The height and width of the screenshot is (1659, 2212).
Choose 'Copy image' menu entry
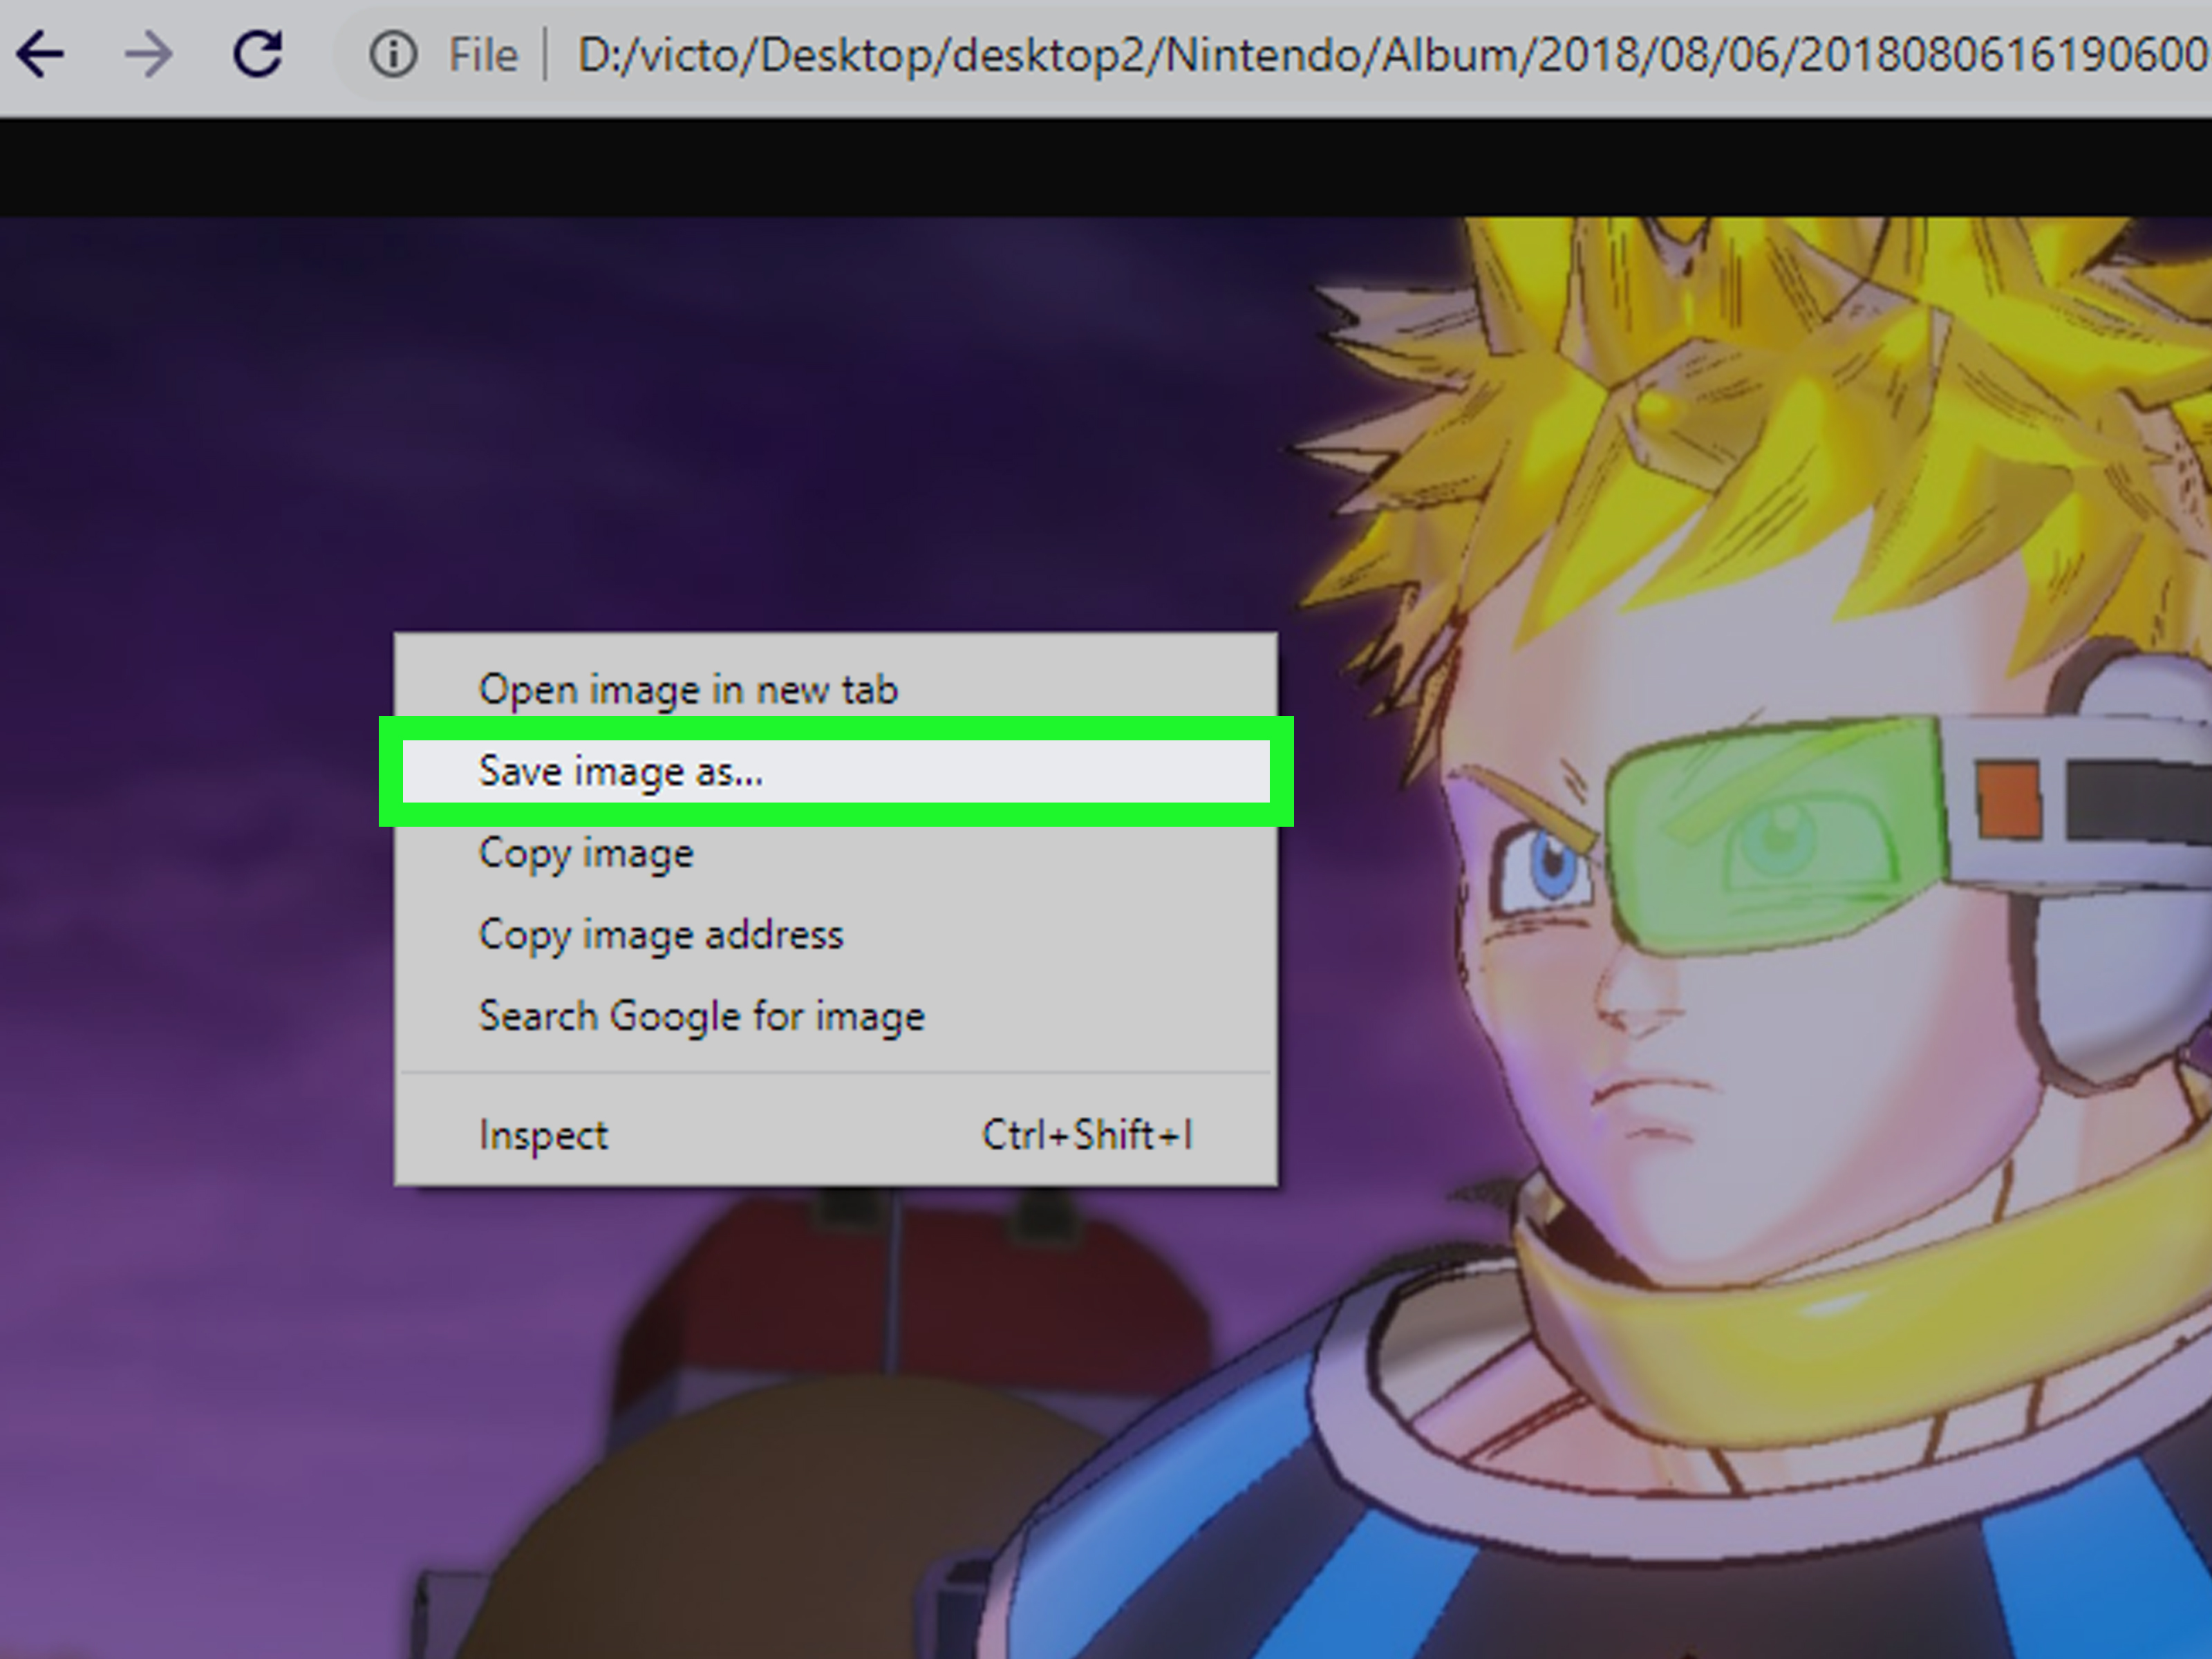836,853
